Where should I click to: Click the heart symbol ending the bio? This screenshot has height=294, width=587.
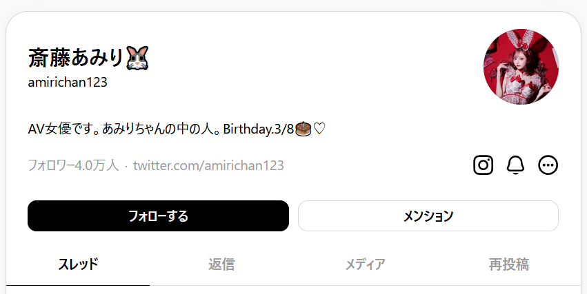(318, 129)
